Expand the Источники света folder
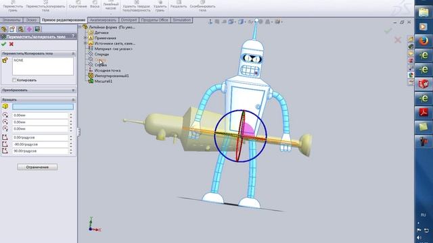 (86, 43)
